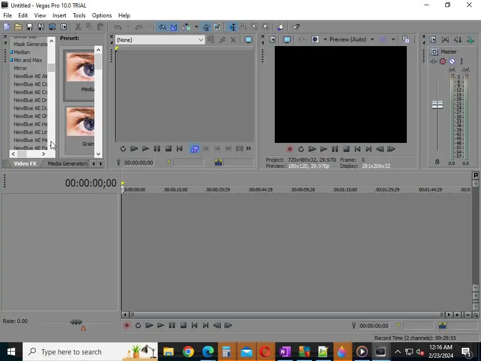Show hidden system tray icons
The height and width of the screenshot is (361, 481).
(x=397, y=352)
